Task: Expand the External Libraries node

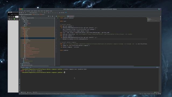Action: coord(21,64)
